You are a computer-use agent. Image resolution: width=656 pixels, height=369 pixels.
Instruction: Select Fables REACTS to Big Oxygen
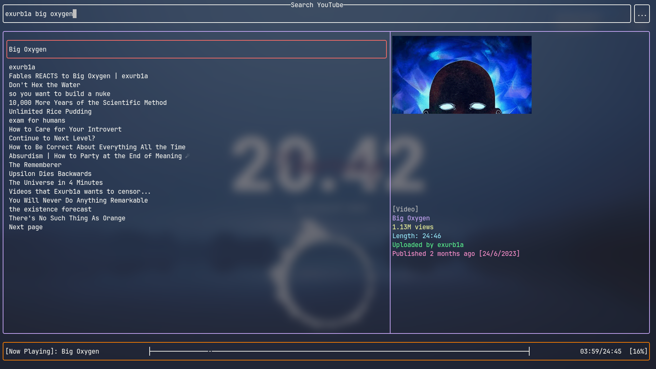pos(78,76)
